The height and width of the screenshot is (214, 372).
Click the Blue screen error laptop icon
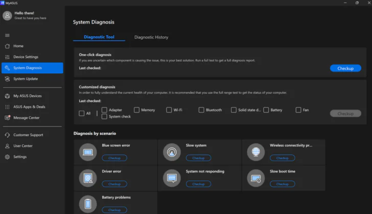tap(88, 152)
